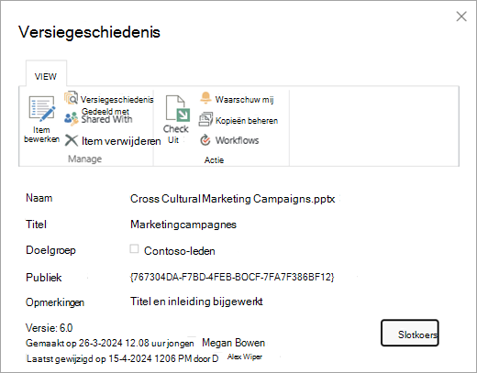477x373 pixels.
Task: Open Versiegeschiedenis from the ribbon
Action: pyautogui.click(x=116, y=100)
